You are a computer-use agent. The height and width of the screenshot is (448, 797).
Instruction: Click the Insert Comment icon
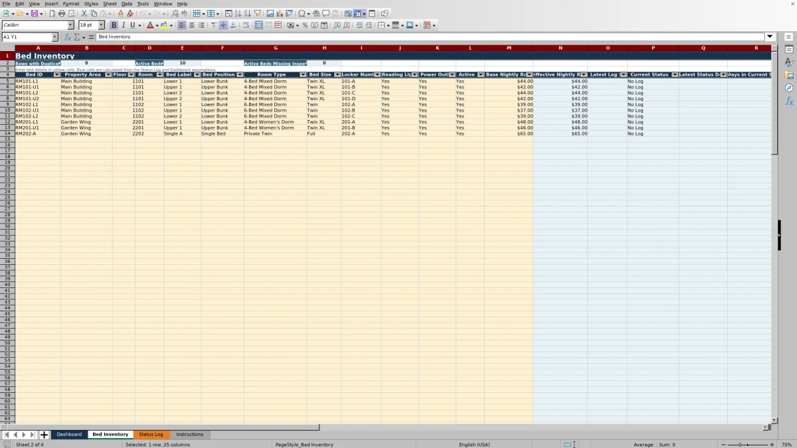coord(325,13)
